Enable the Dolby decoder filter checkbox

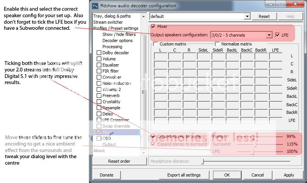pyautogui.click(x=99, y=53)
